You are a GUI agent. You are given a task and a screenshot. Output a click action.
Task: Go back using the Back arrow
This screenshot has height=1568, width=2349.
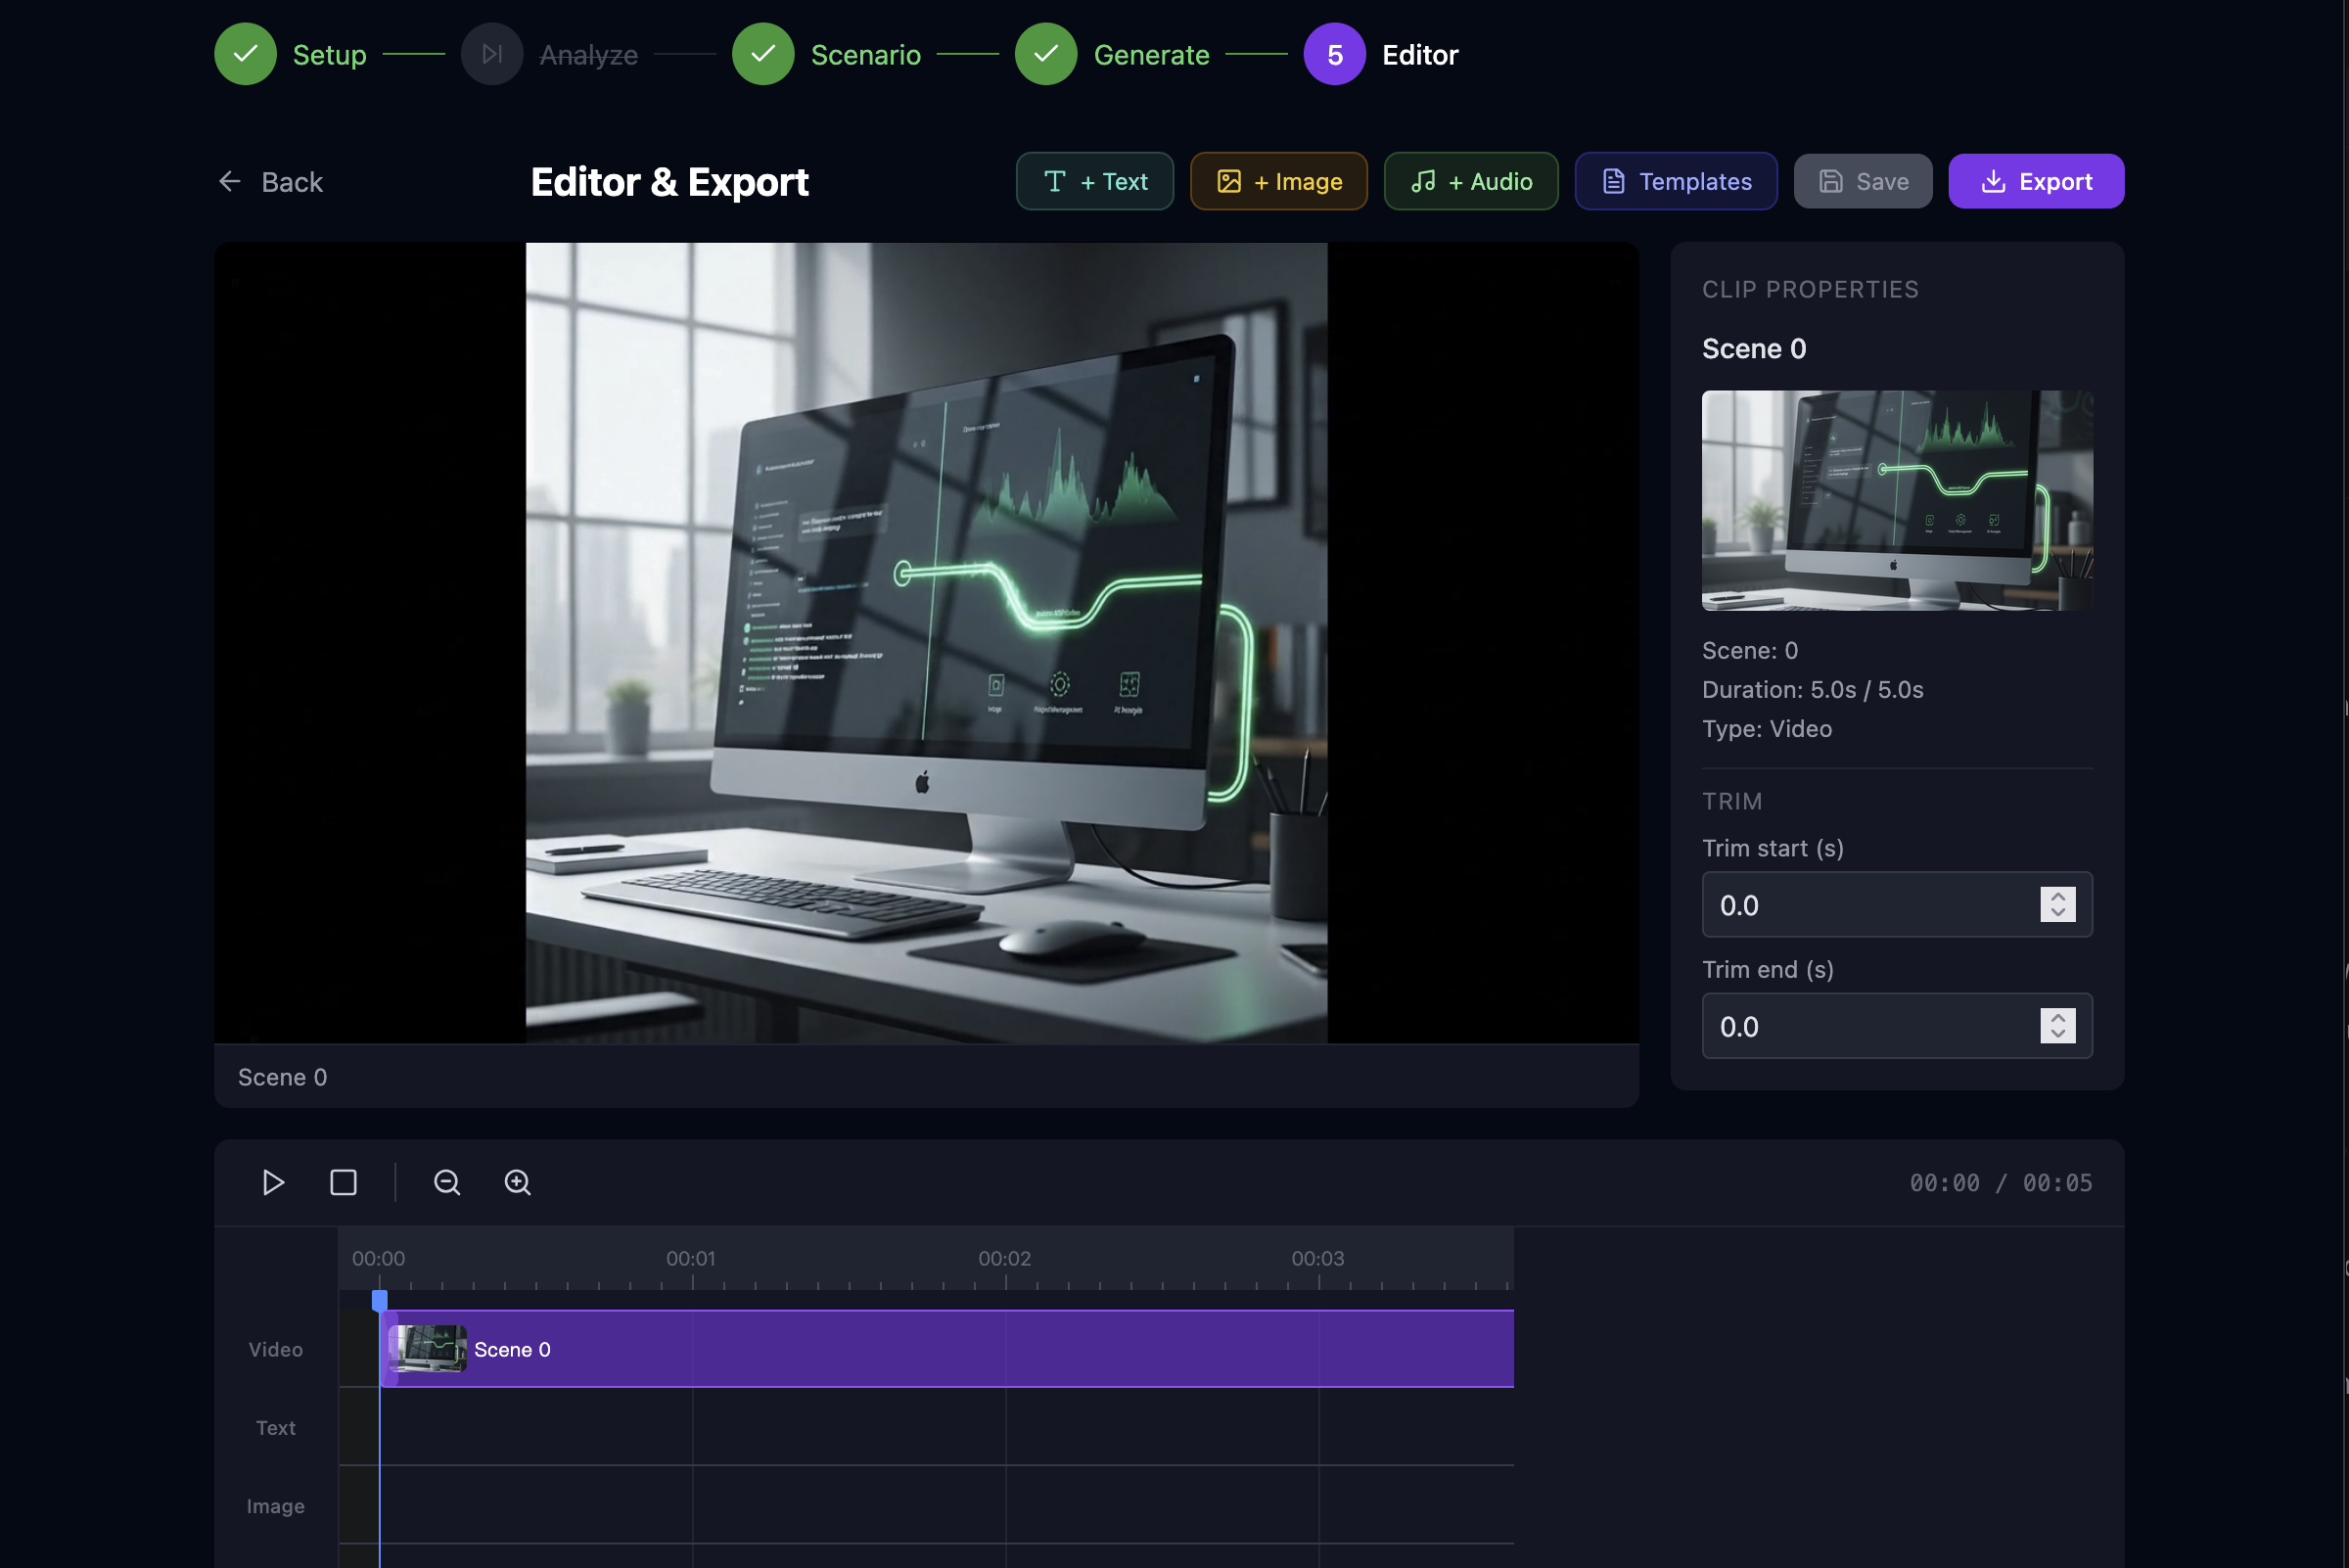coord(270,182)
